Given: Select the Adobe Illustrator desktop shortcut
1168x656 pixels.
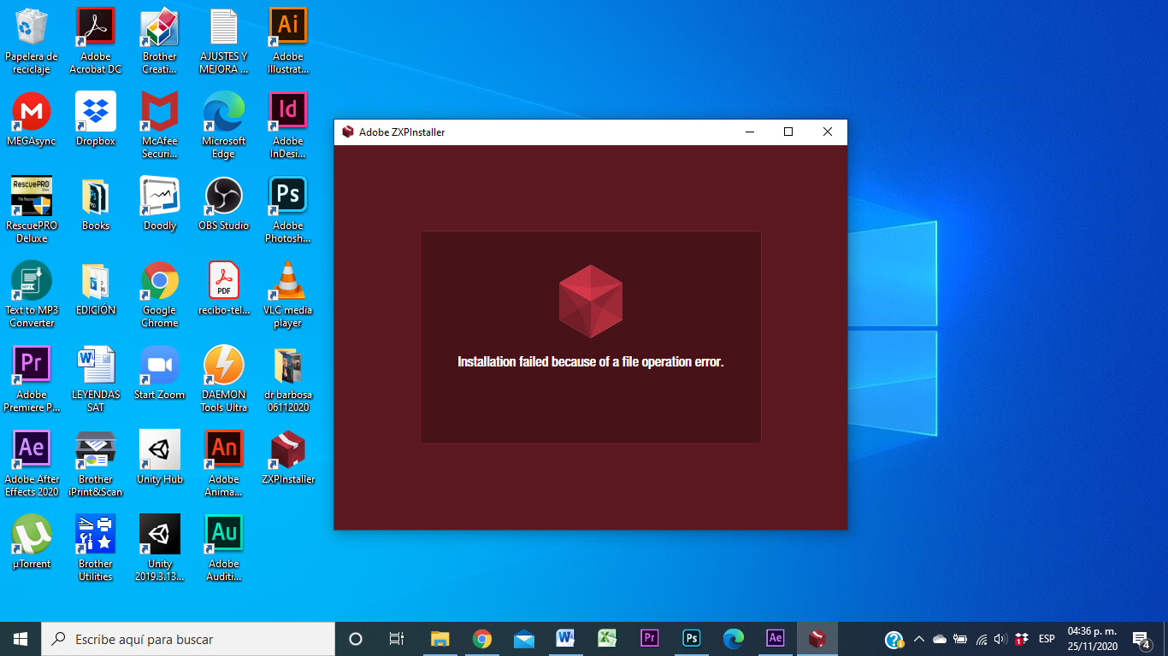Looking at the screenshot, I should [288, 40].
